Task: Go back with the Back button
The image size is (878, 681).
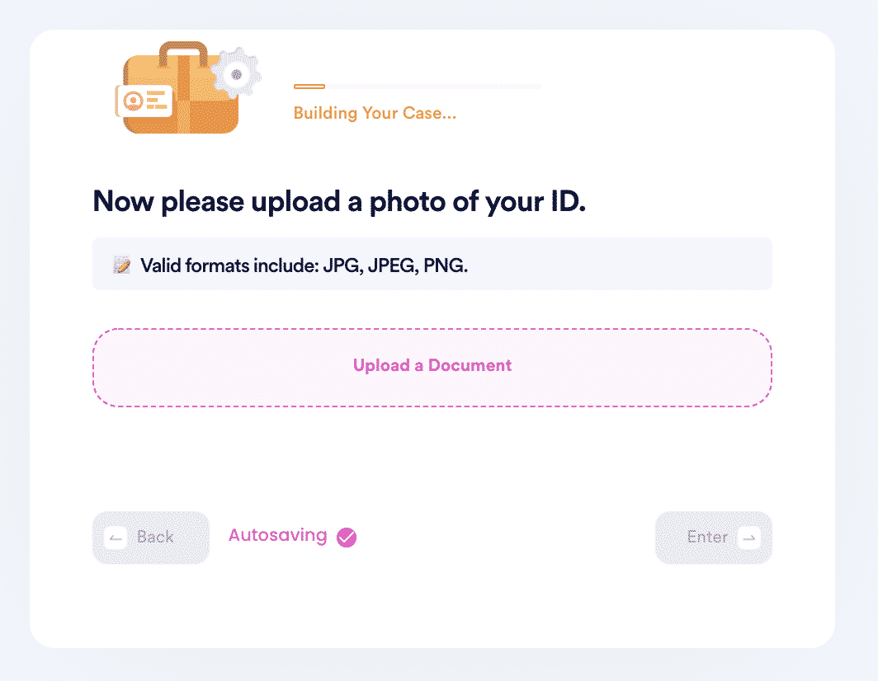Action: [x=151, y=538]
